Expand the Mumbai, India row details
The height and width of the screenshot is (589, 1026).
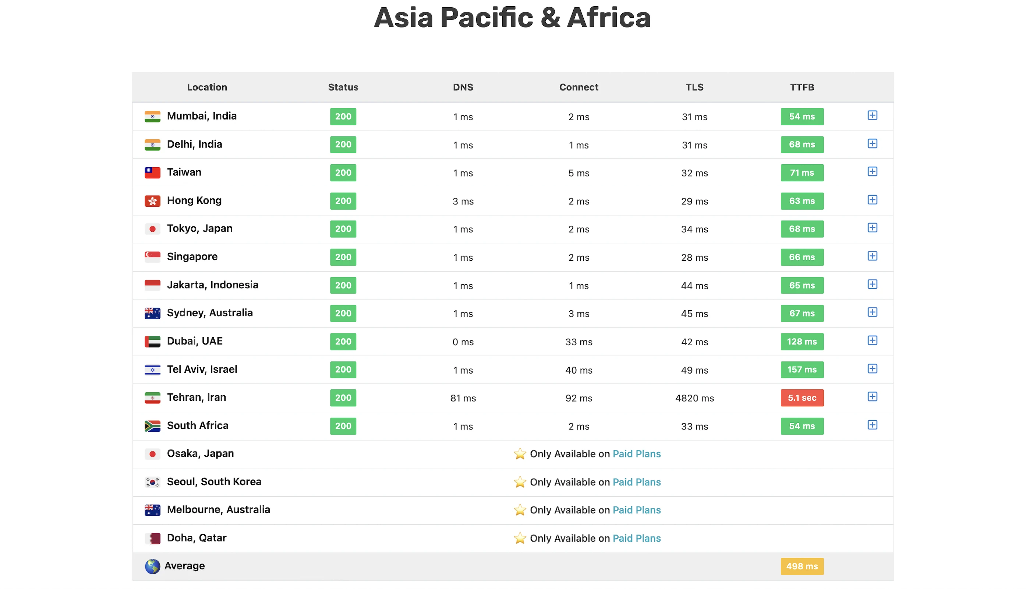point(872,115)
